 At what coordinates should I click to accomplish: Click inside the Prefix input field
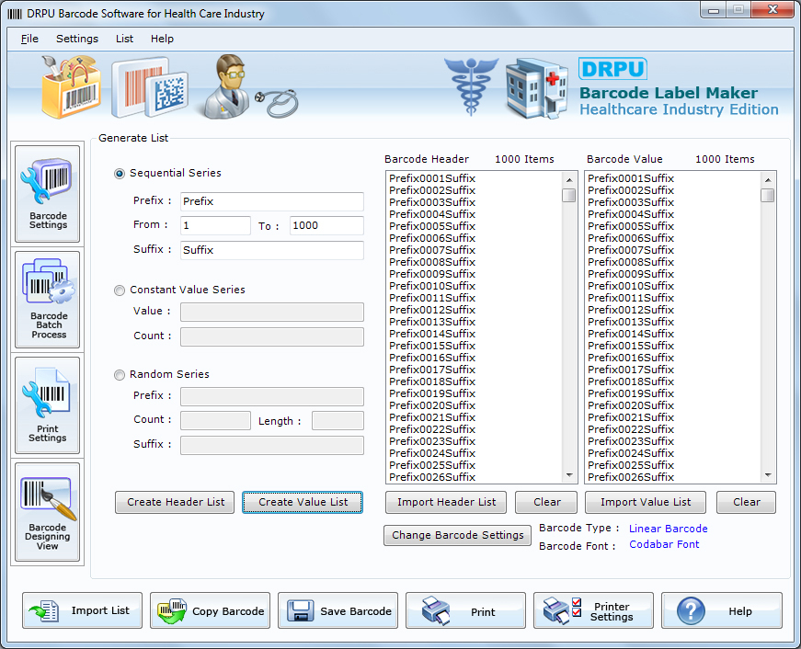[x=271, y=201]
